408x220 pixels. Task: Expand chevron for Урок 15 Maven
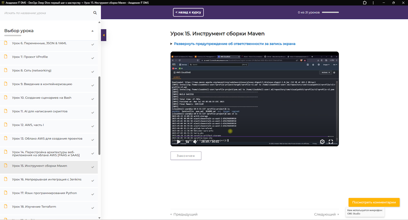pyautogui.click(x=93, y=167)
